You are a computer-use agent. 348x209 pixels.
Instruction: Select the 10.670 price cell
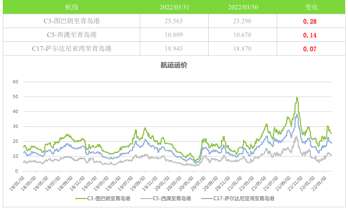pyautogui.click(x=242, y=35)
